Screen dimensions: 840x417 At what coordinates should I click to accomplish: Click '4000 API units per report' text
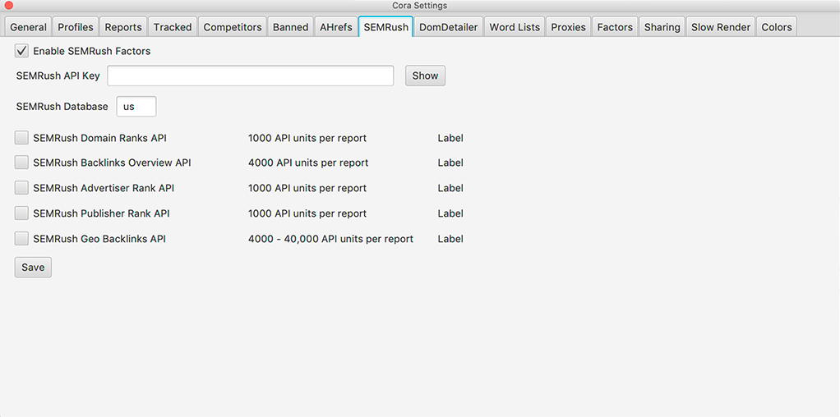coord(308,163)
